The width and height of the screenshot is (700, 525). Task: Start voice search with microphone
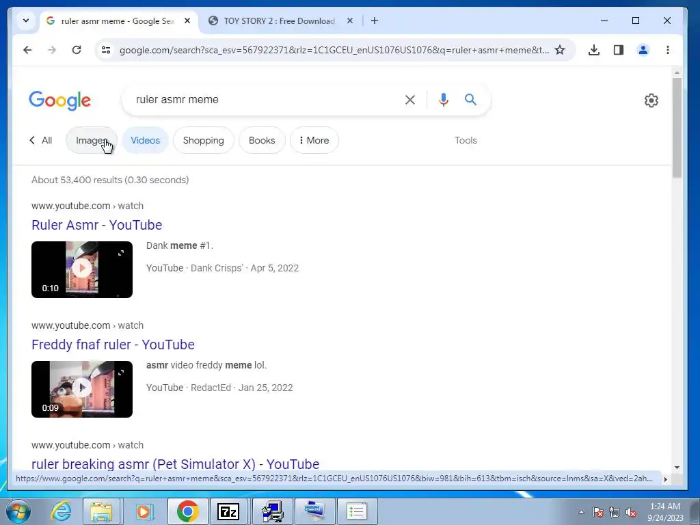443,100
